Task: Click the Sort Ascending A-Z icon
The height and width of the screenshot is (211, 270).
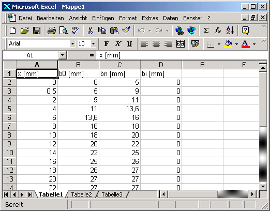Action: [x=230, y=31]
